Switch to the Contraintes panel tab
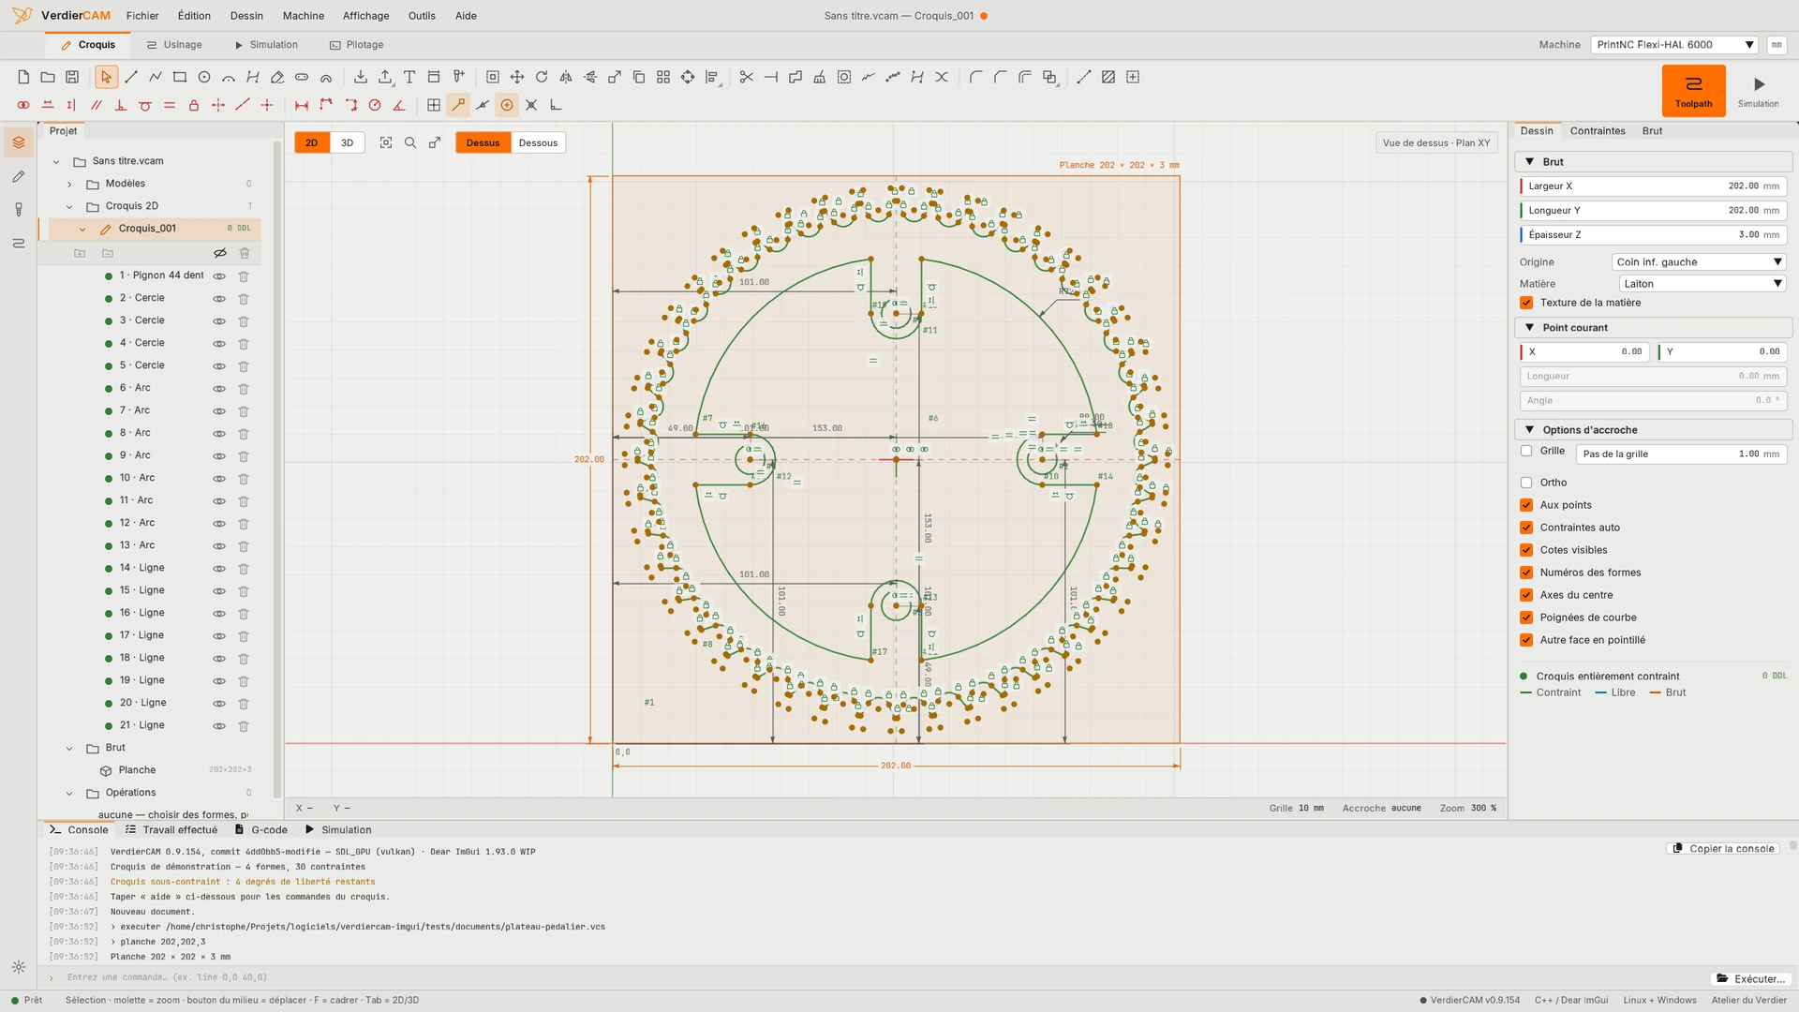The height and width of the screenshot is (1012, 1799). [x=1598, y=131]
